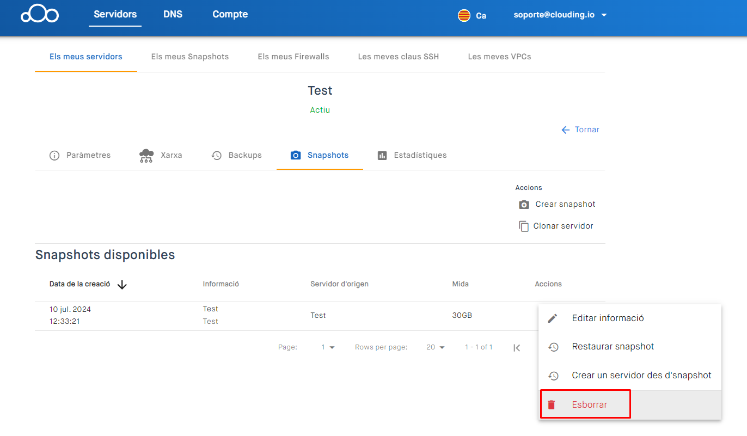Open the Estadístiques tab

pyautogui.click(x=412, y=156)
